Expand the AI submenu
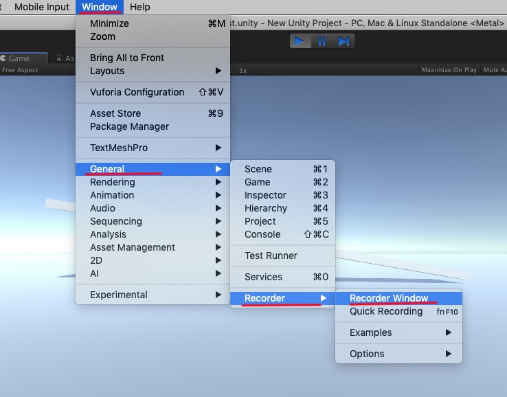 [x=153, y=273]
